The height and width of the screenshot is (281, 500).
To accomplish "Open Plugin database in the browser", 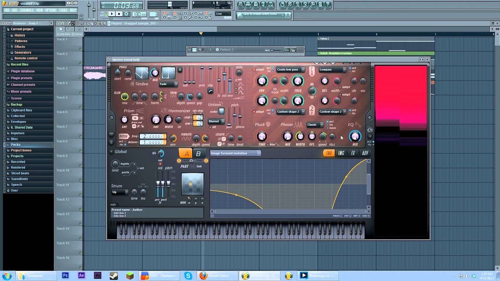I will (x=23, y=71).
